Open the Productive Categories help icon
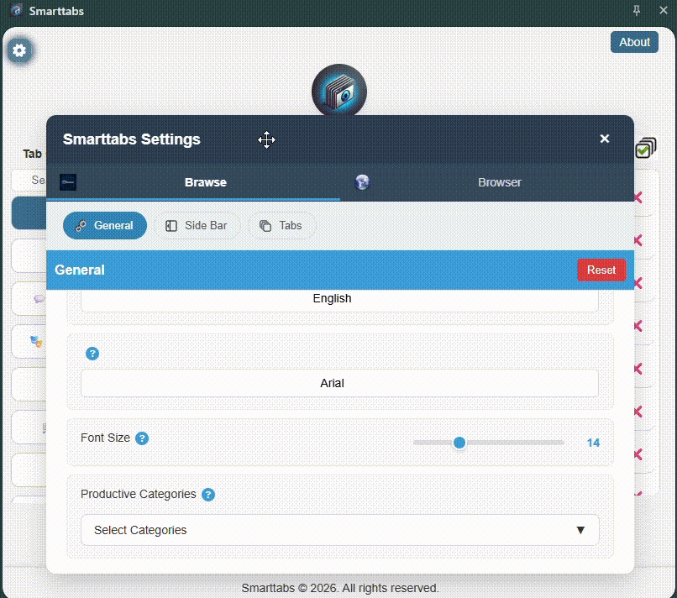Screen dimensions: 677x598 (207, 495)
